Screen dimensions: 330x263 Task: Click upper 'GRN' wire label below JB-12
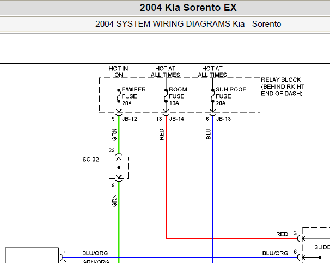tap(114, 134)
